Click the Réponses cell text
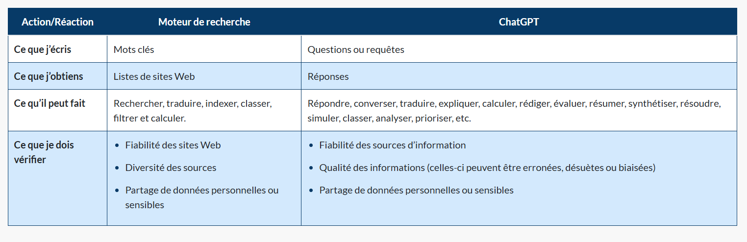The height and width of the screenshot is (242, 747). (328, 76)
